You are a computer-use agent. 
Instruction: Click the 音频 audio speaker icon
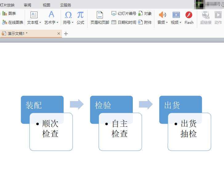point(162,15)
